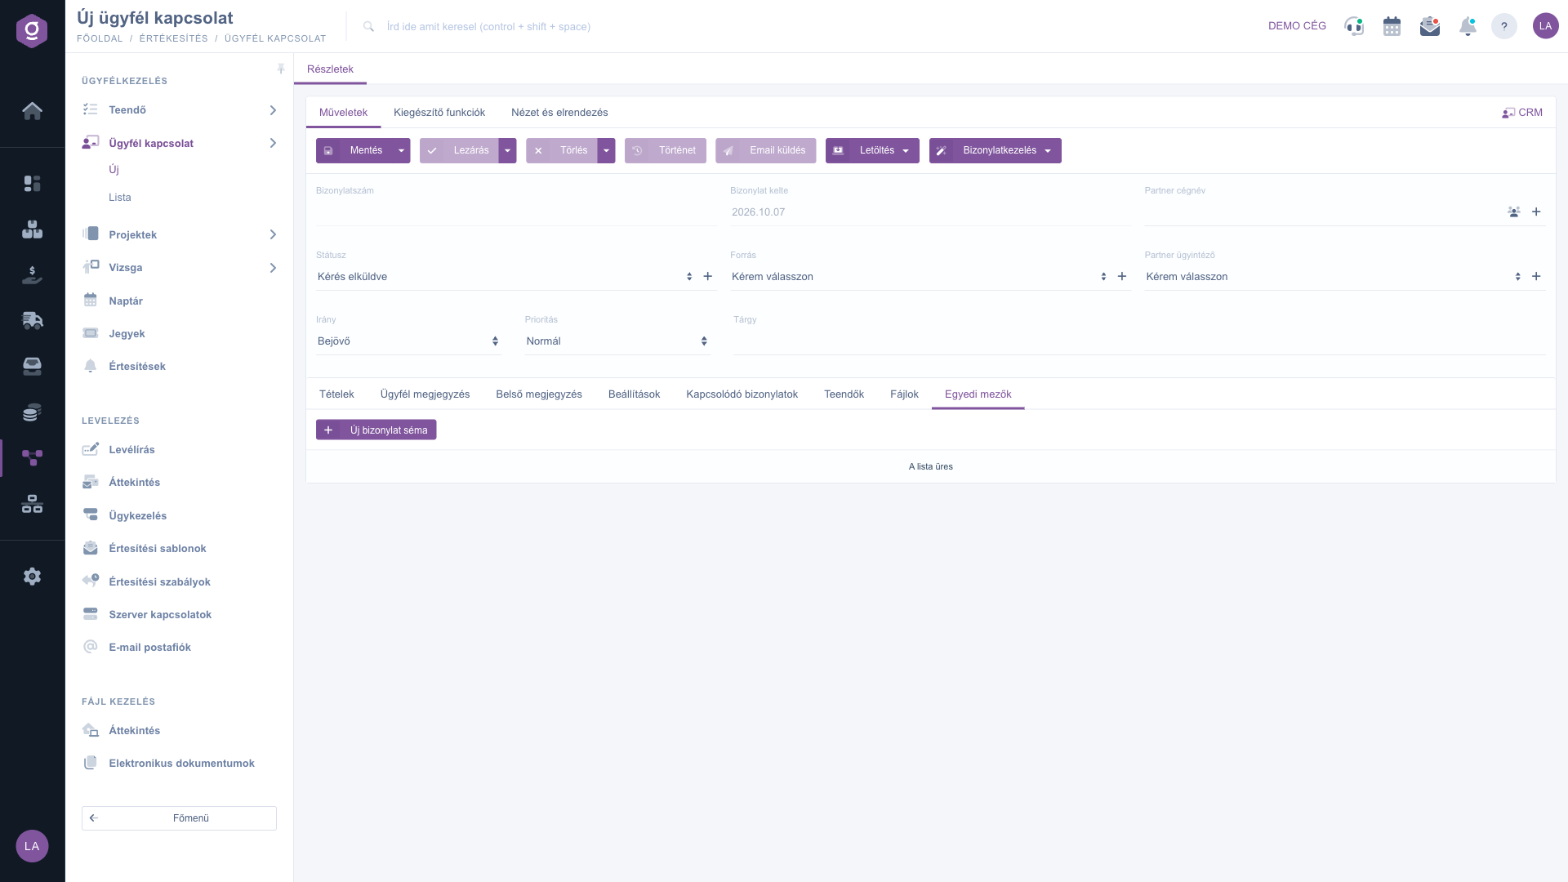The image size is (1568, 882).
Task: Open the home icon in the dark sidebar
Action: point(32,111)
